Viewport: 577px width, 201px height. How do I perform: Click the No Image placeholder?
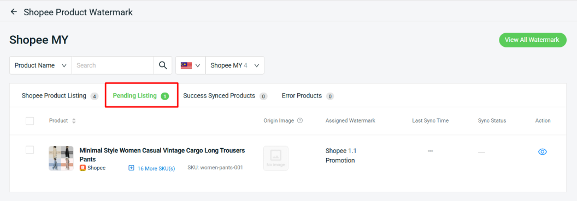point(276,158)
